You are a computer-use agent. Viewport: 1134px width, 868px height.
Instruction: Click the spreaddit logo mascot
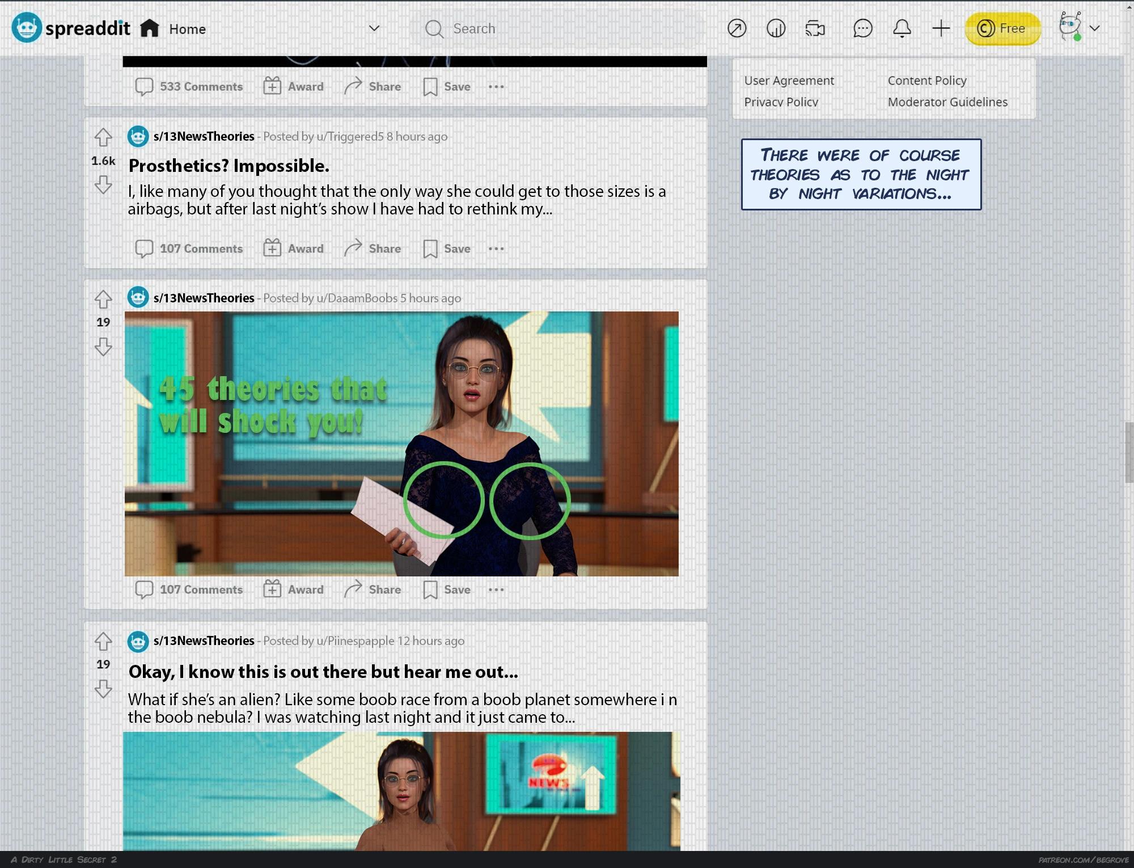[27, 28]
